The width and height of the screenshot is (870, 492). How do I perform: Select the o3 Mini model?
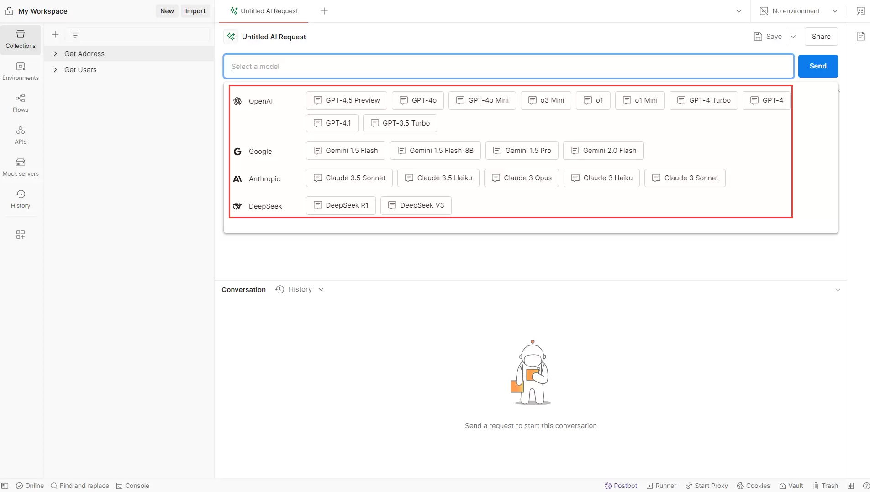tap(546, 100)
